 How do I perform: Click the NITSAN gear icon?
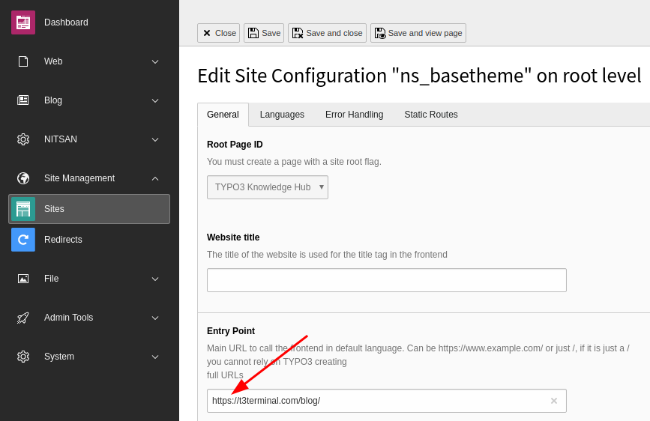[23, 139]
